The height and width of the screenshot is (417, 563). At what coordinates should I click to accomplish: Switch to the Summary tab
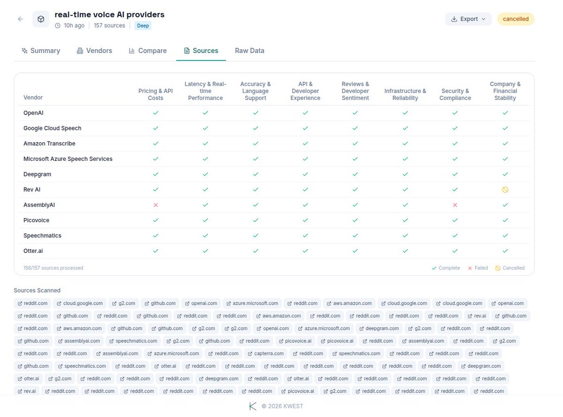point(41,51)
